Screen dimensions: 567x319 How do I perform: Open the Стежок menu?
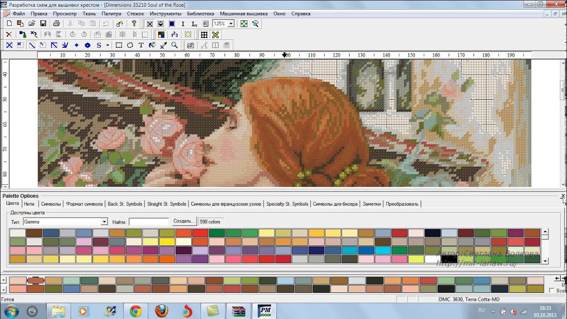point(136,14)
